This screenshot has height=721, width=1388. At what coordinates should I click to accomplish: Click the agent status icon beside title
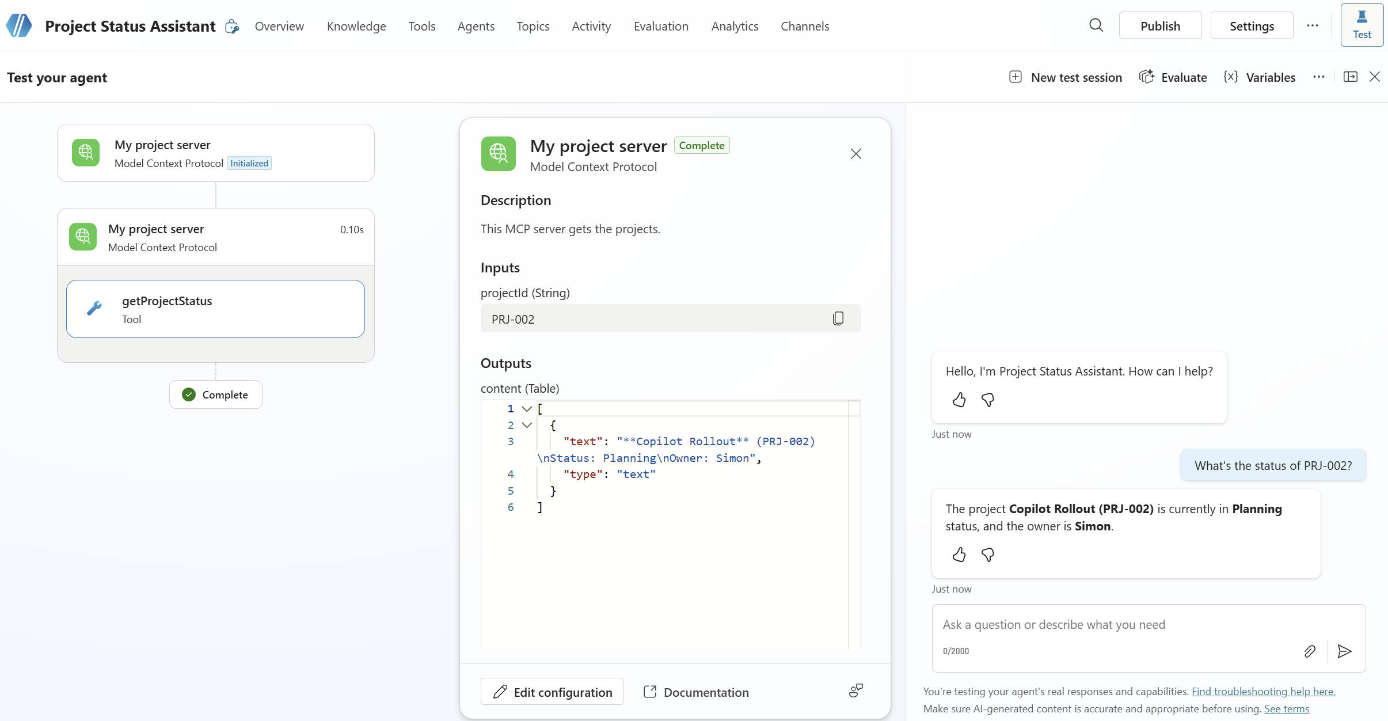coord(232,26)
